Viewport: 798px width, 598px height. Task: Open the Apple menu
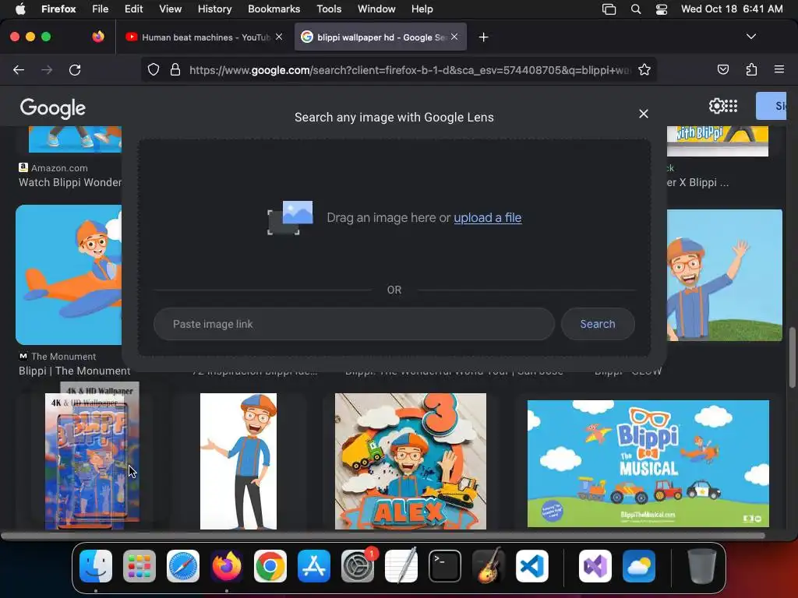click(x=20, y=9)
